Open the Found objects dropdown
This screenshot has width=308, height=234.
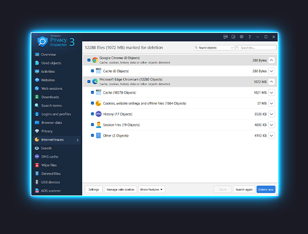pos(214,48)
